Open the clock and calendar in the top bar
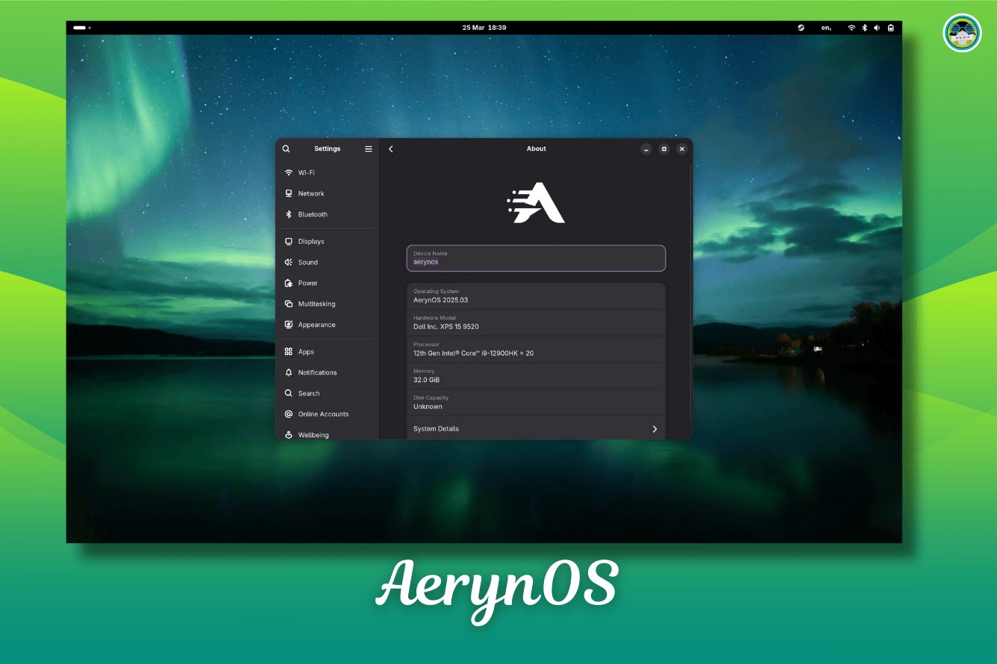 click(x=484, y=28)
